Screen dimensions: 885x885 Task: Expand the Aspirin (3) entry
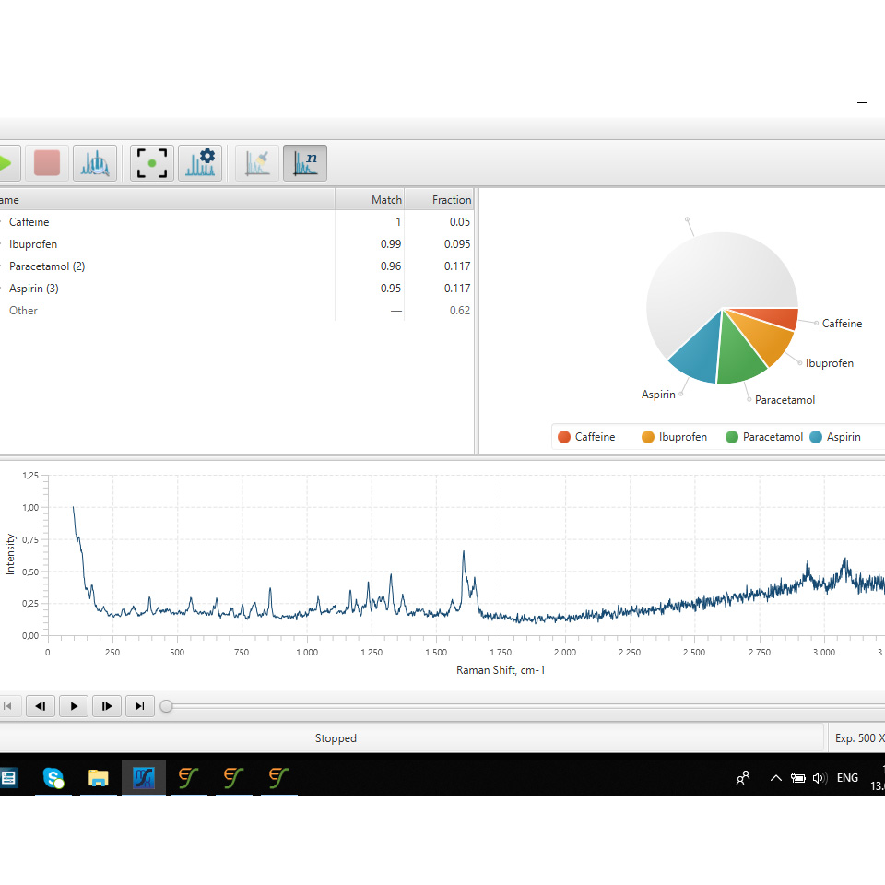pos(2,289)
